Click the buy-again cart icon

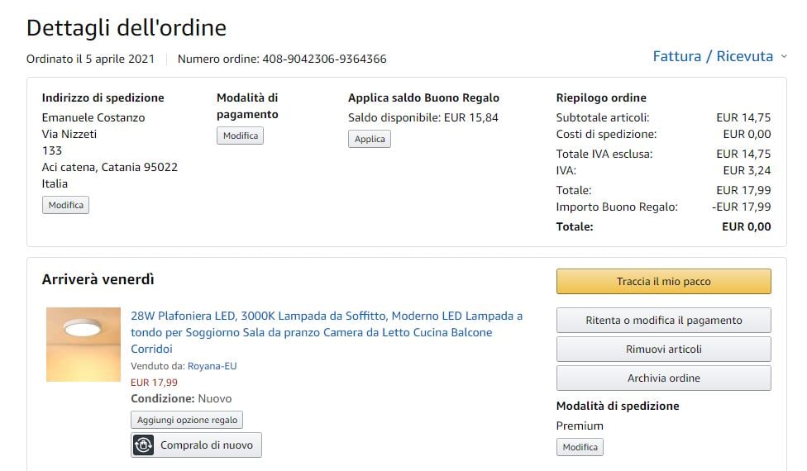pyautogui.click(x=144, y=445)
